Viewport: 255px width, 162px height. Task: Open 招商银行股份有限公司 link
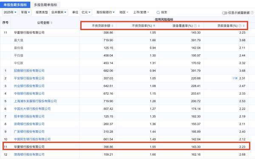point(29,71)
